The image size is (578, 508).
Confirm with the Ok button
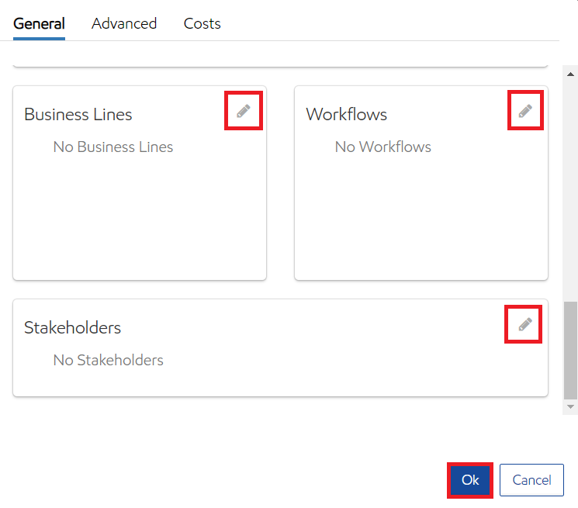(x=470, y=480)
